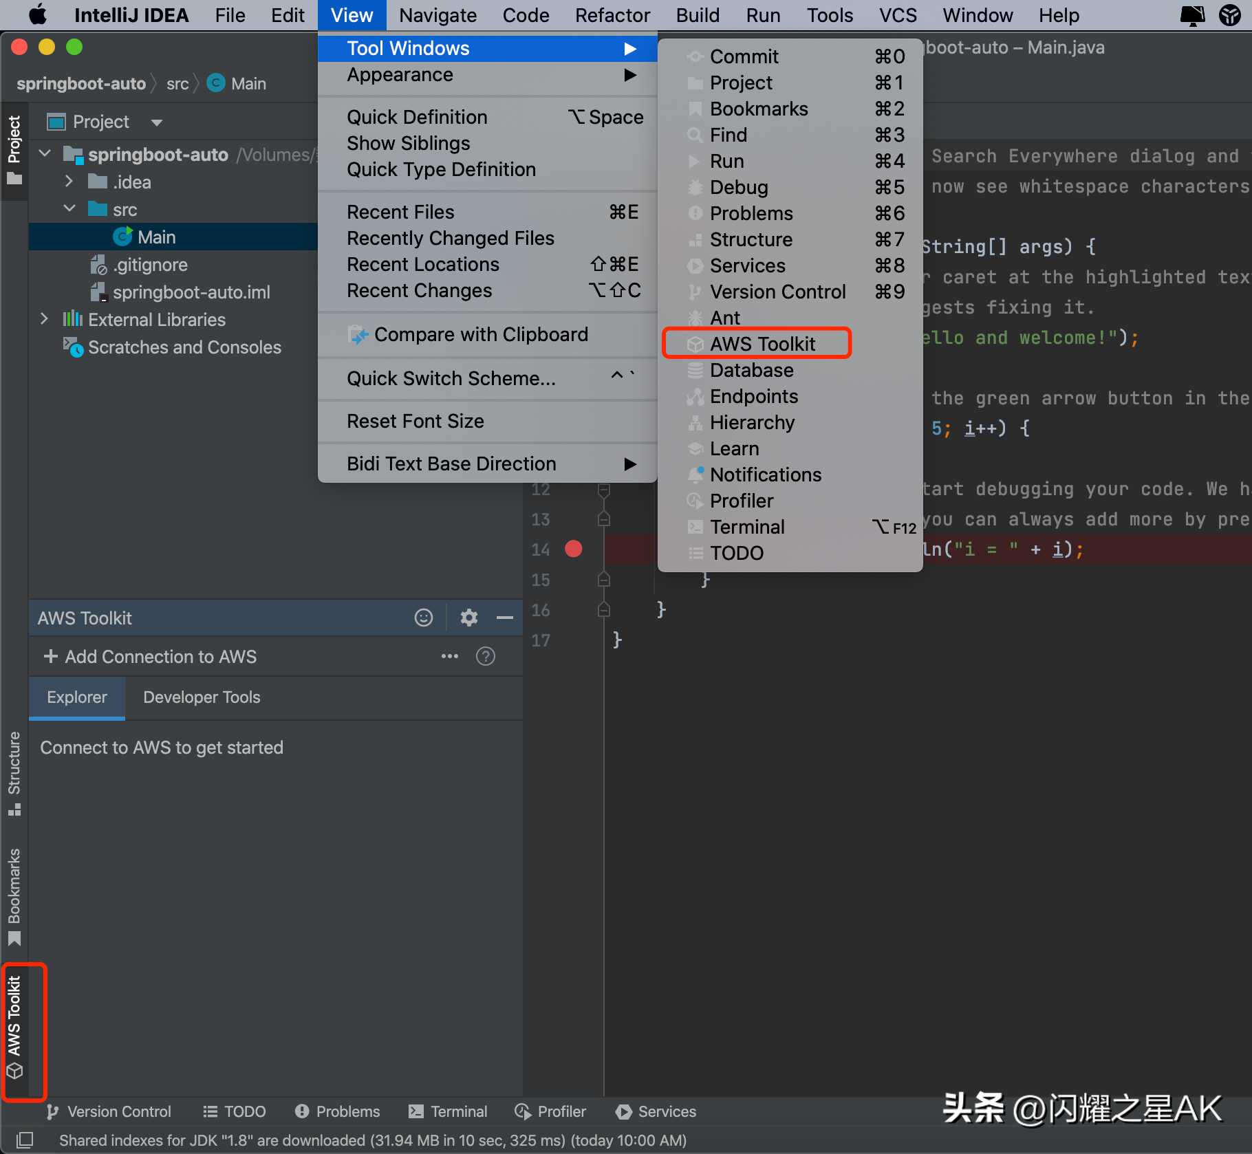Hide the AWS Toolkit panel
The width and height of the screenshot is (1252, 1154).
(x=505, y=618)
